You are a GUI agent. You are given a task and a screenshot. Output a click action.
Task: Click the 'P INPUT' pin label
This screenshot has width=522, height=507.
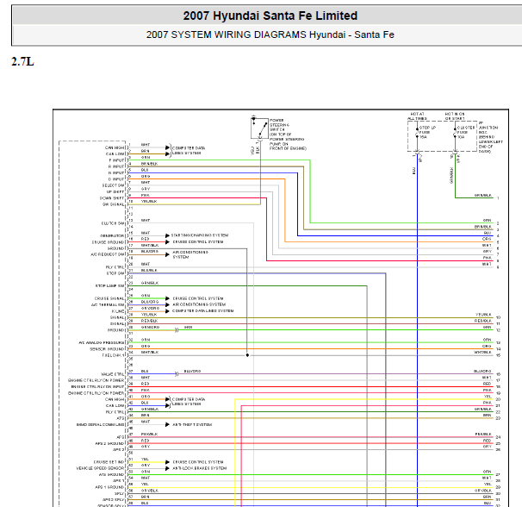pyautogui.click(x=116, y=160)
